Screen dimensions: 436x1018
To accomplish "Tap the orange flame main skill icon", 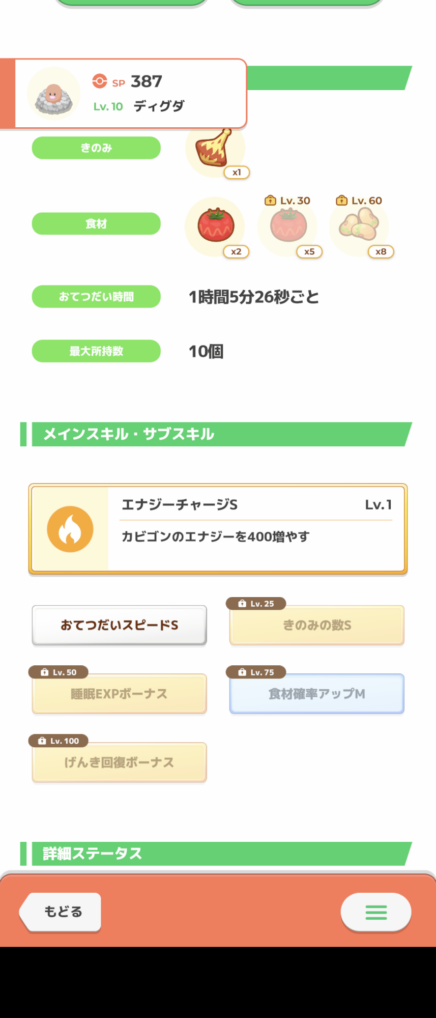I will (70, 529).
